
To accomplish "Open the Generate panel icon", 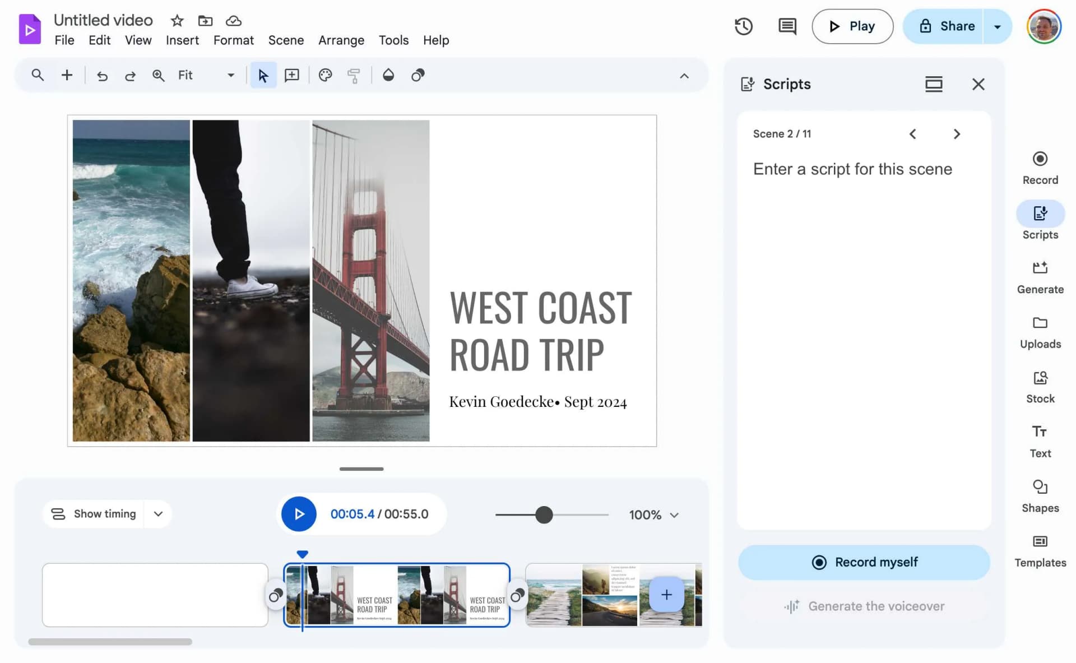I will click(x=1040, y=267).
